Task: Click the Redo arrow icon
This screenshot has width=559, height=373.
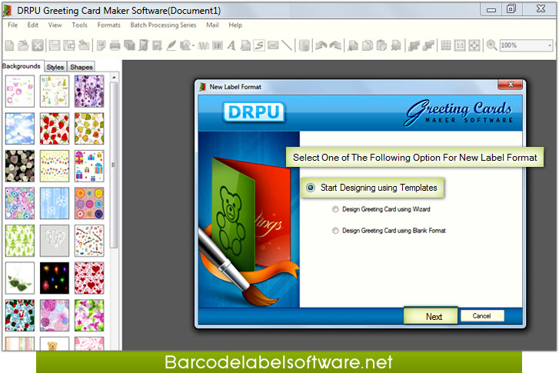Action: tap(335, 45)
